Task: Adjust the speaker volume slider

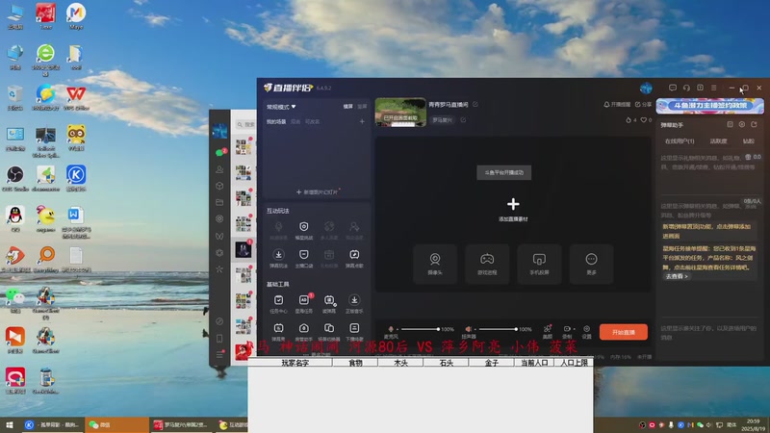Action: 498,329
